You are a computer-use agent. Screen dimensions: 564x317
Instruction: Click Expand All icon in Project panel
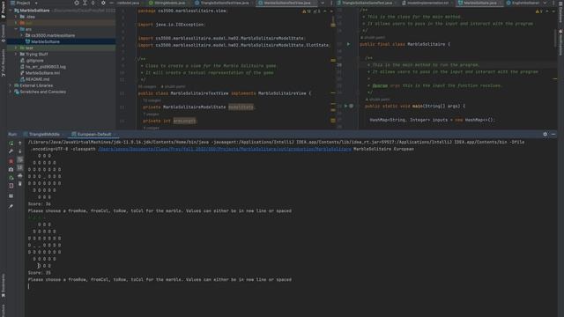pyautogui.click(x=85, y=3)
